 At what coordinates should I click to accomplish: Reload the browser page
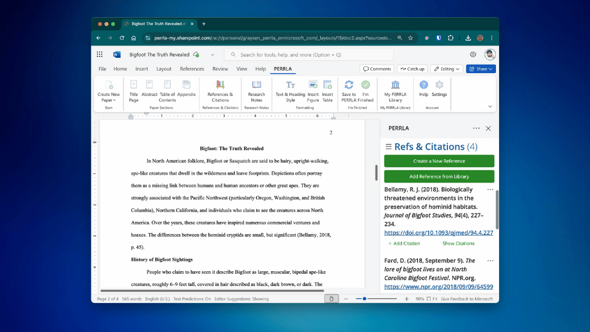[122, 38]
